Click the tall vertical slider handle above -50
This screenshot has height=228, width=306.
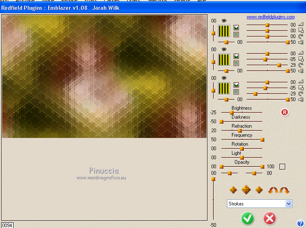point(213,179)
